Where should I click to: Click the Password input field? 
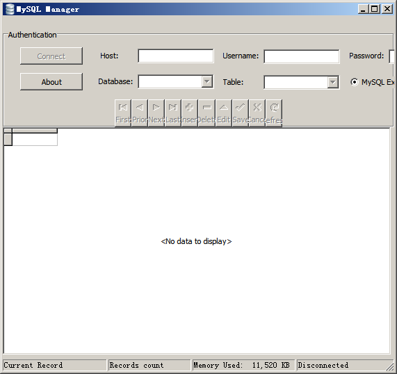[391, 57]
